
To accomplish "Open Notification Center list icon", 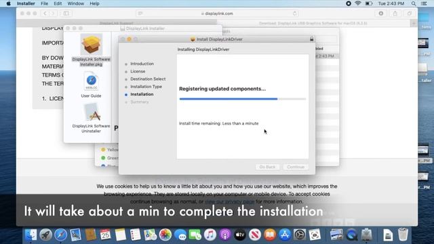I will [x=424, y=3].
